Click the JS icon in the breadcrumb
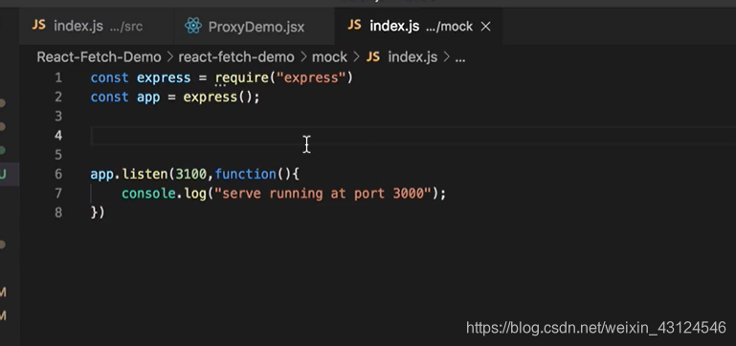Viewport: 736px width, 346px height. click(x=372, y=57)
